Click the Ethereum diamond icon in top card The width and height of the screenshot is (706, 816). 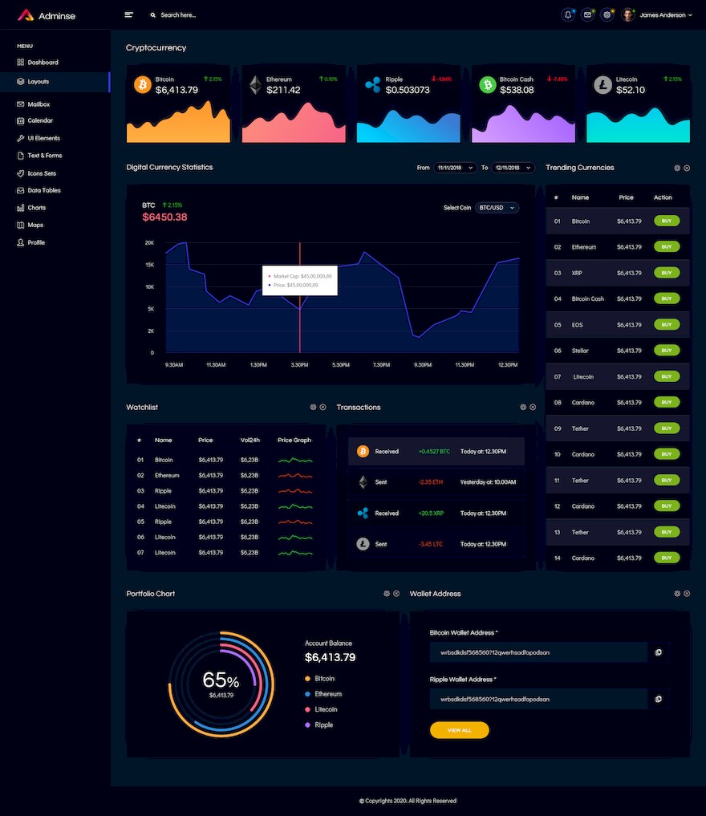pos(255,85)
